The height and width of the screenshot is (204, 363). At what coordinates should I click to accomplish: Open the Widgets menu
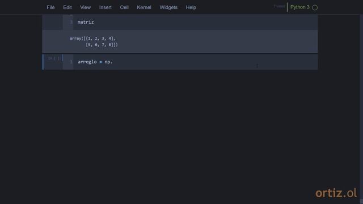[168, 7]
